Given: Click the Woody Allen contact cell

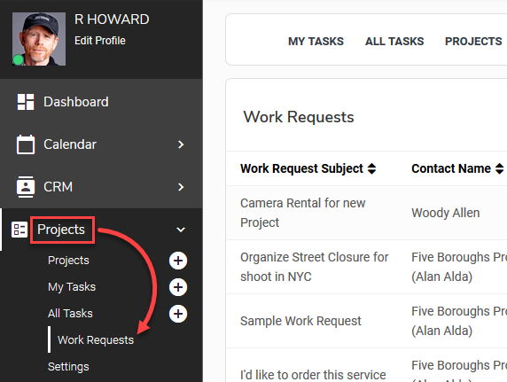Looking at the screenshot, I should pos(446,213).
